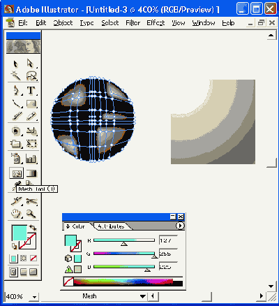Open the Object menu
The height and width of the screenshot is (306, 279).
point(63,23)
